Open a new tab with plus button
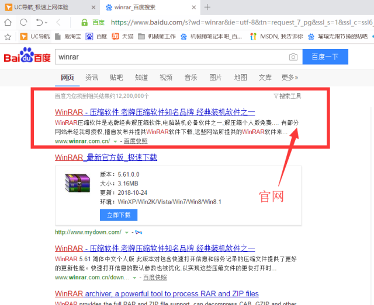The height and width of the screenshot is (305, 374). pos(207,8)
